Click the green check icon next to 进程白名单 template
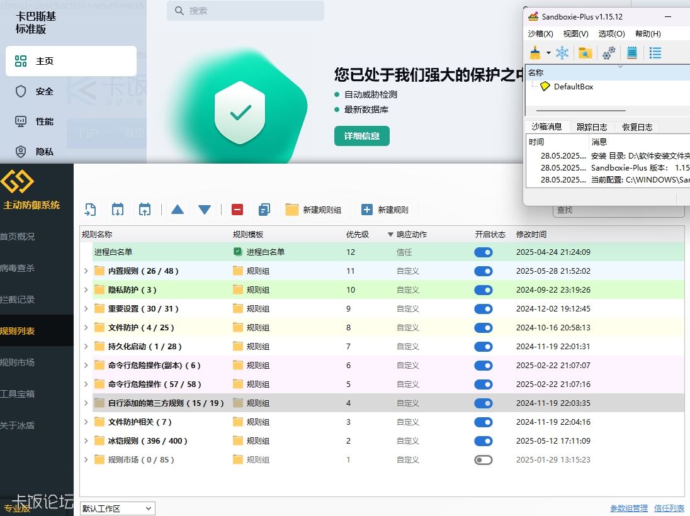The image size is (690, 516). click(237, 252)
